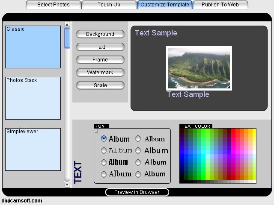Pick a pure blue from text color palette

pyautogui.click(x=182, y=156)
